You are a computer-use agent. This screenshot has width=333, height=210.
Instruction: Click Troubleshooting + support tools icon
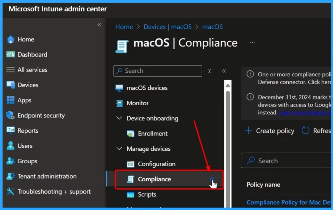click(10, 191)
